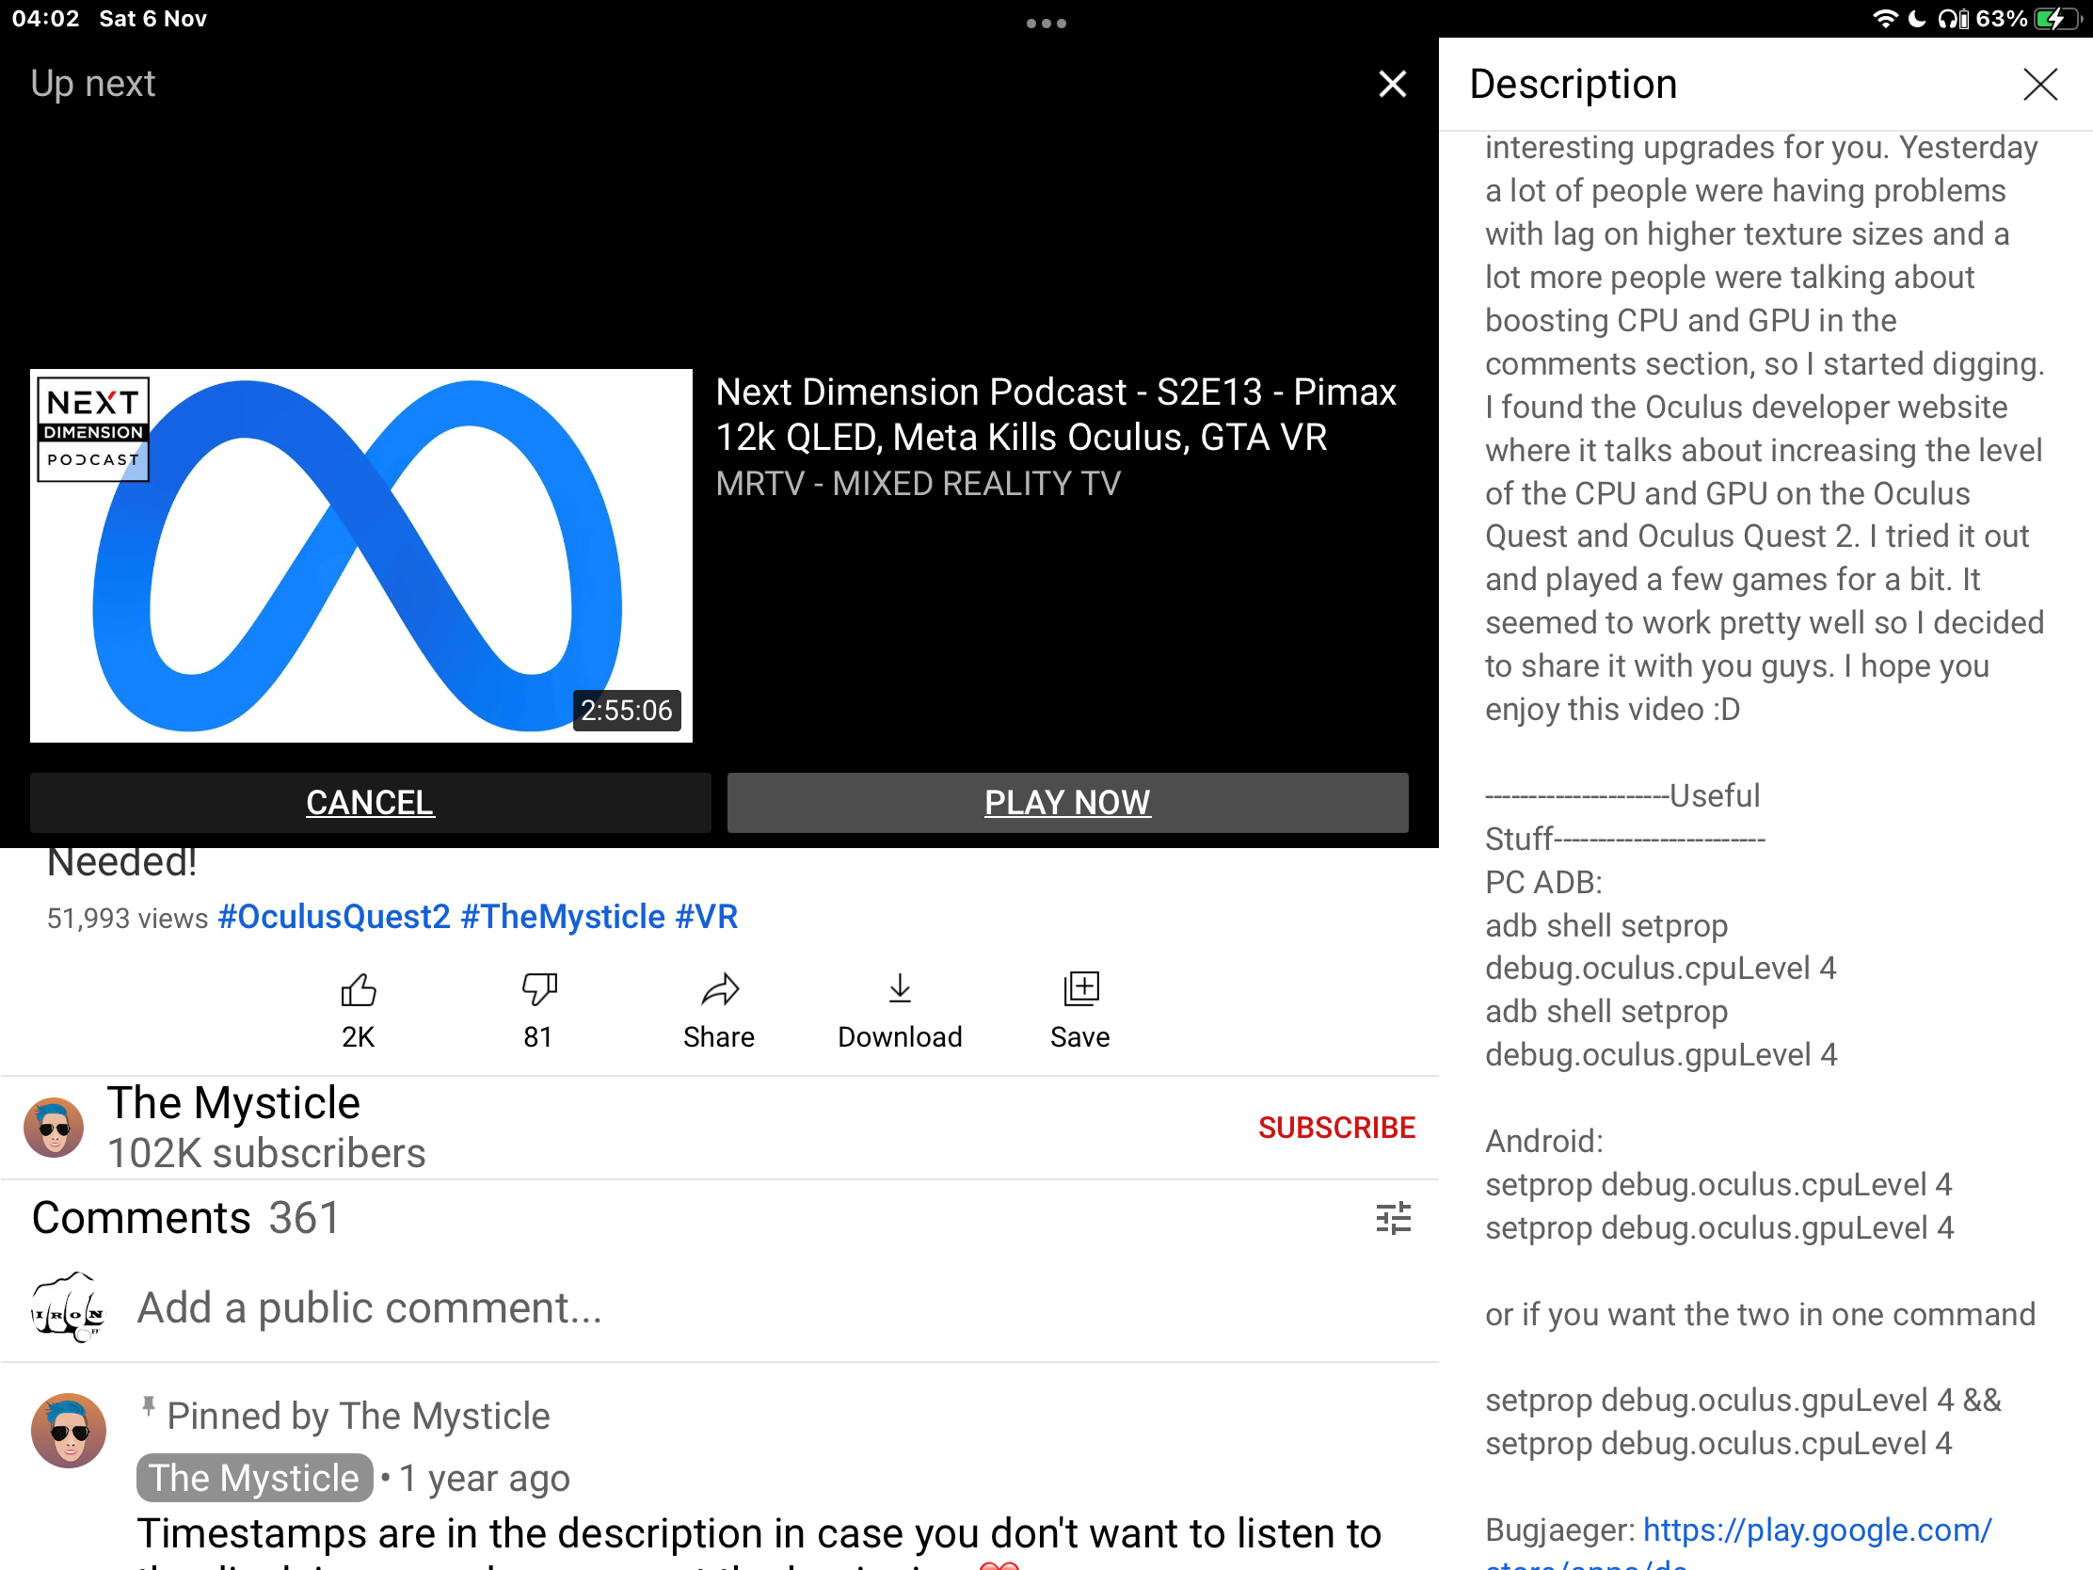The image size is (2093, 1570).
Task: Tap the Download arrow icon
Action: [x=900, y=990]
